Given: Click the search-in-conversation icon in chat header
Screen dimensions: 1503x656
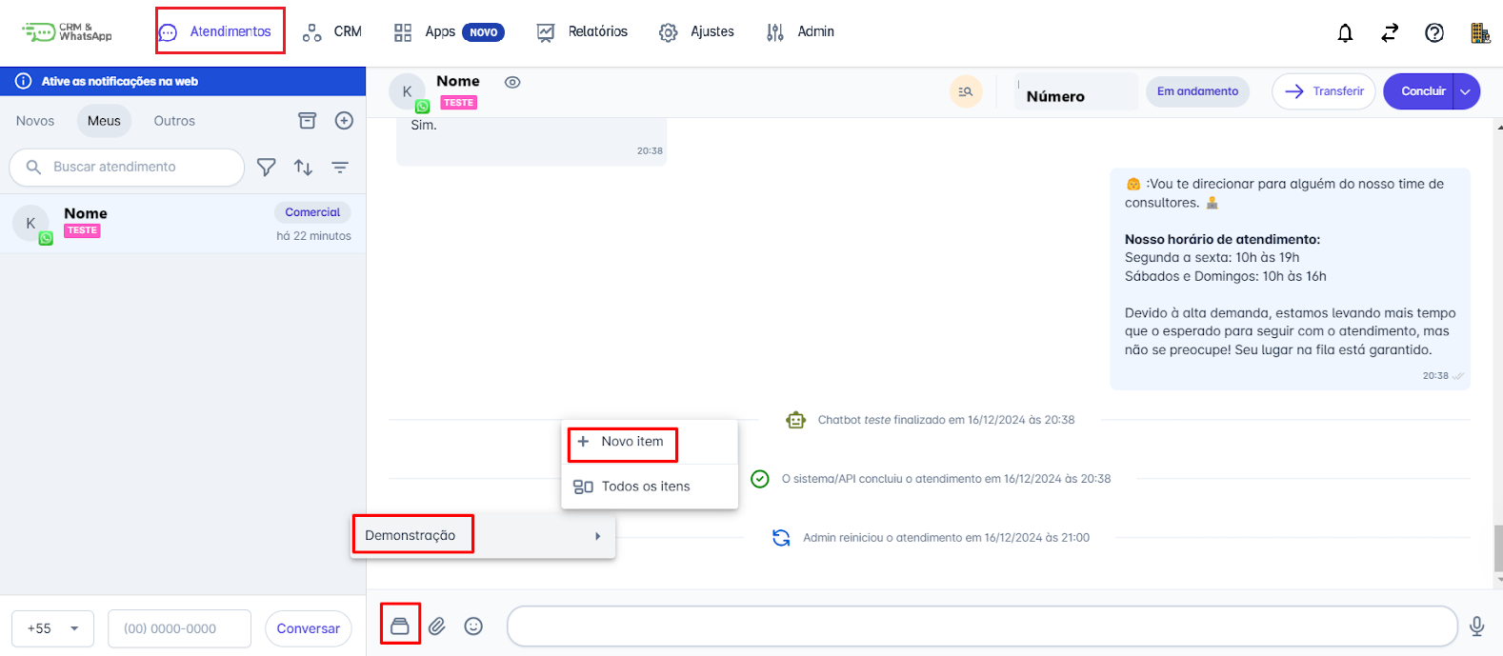Looking at the screenshot, I should tap(966, 91).
